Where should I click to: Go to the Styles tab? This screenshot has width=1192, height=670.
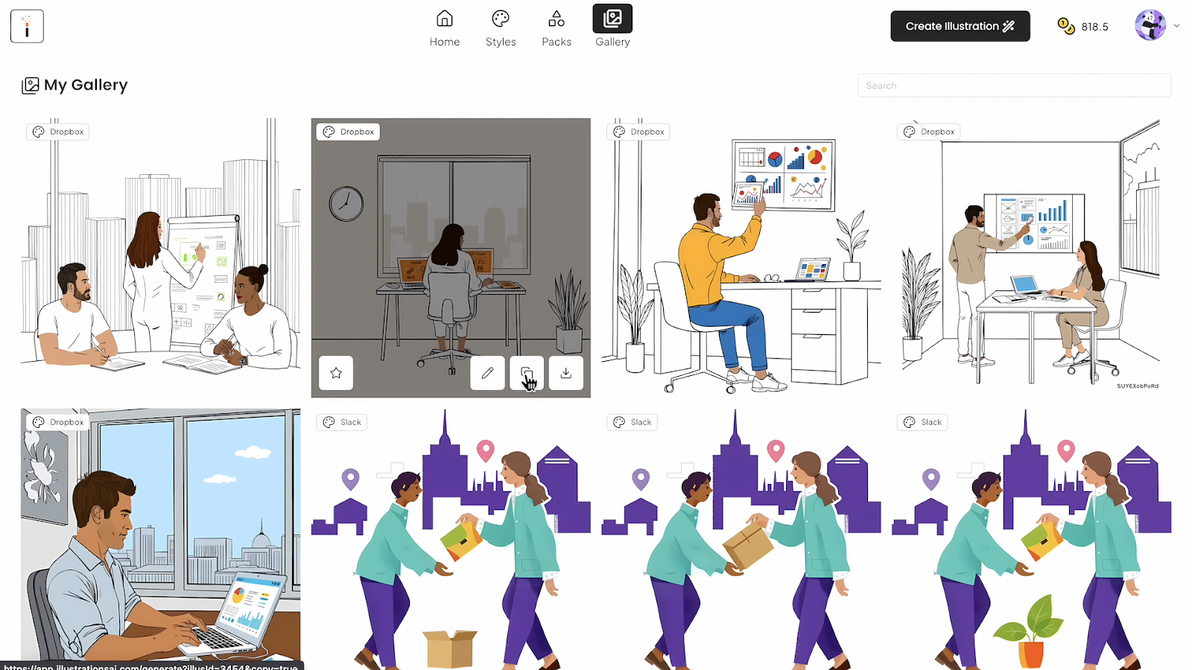point(501,28)
